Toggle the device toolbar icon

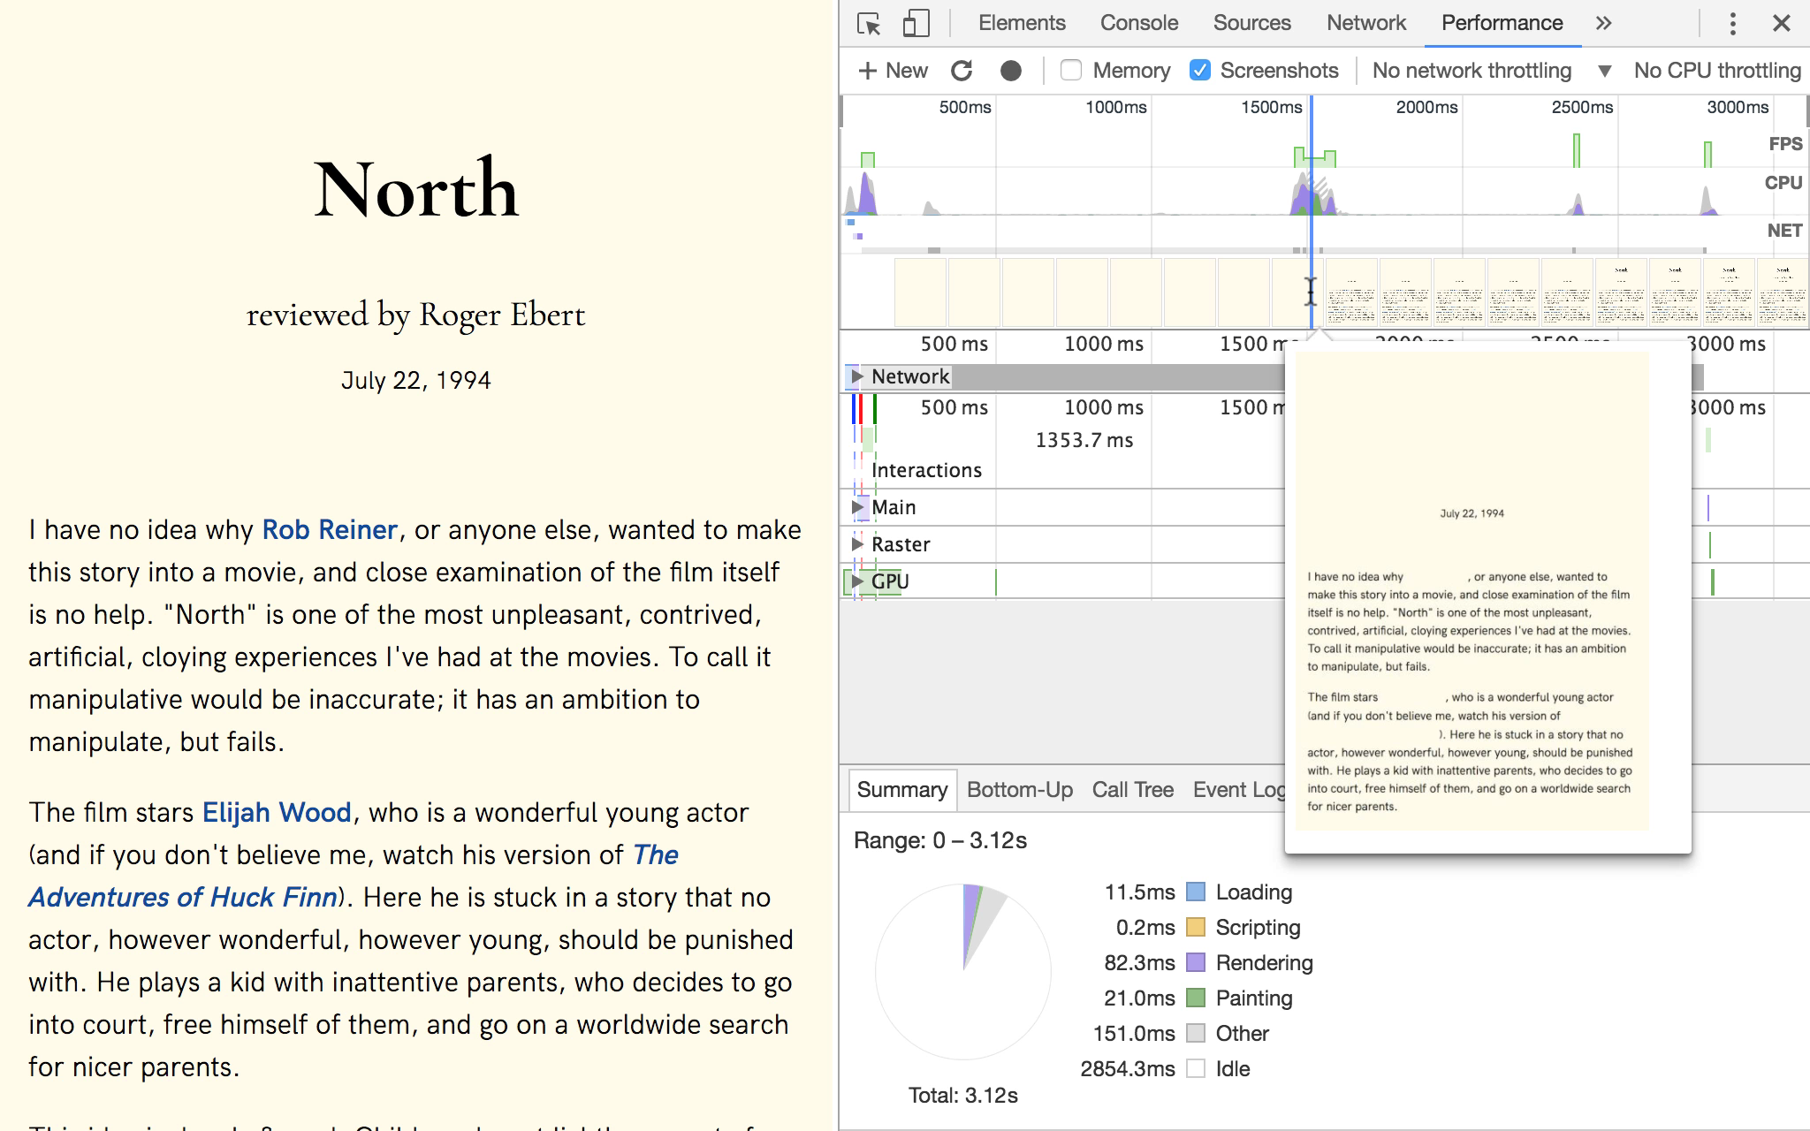(x=916, y=24)
